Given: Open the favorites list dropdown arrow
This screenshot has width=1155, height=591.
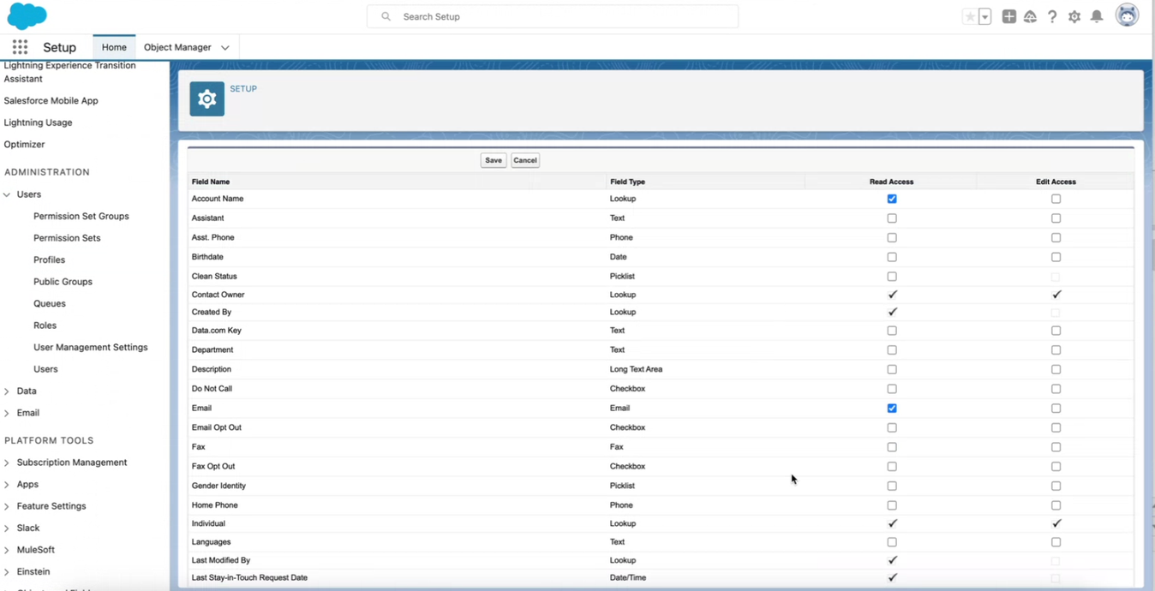Looking at the screenshot, I should coord(985,17).
